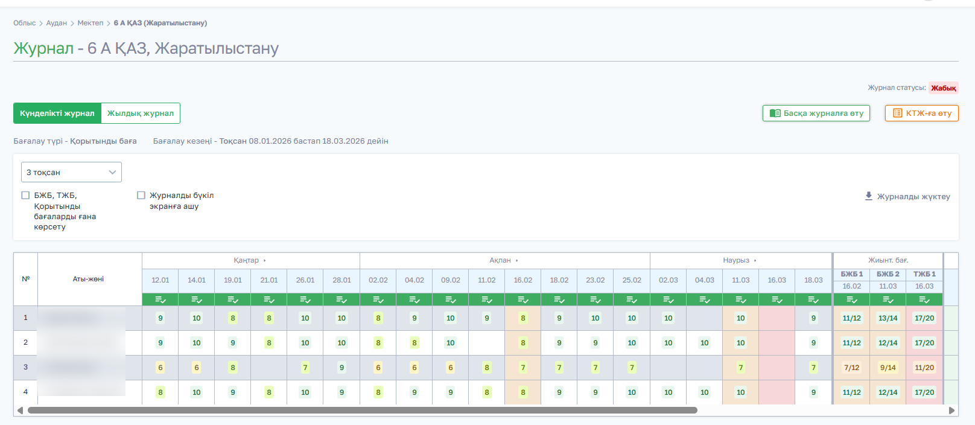The image size is (975, 425).
Task: Select the Күнделікті журнал tab
Action: pos(57,113)
